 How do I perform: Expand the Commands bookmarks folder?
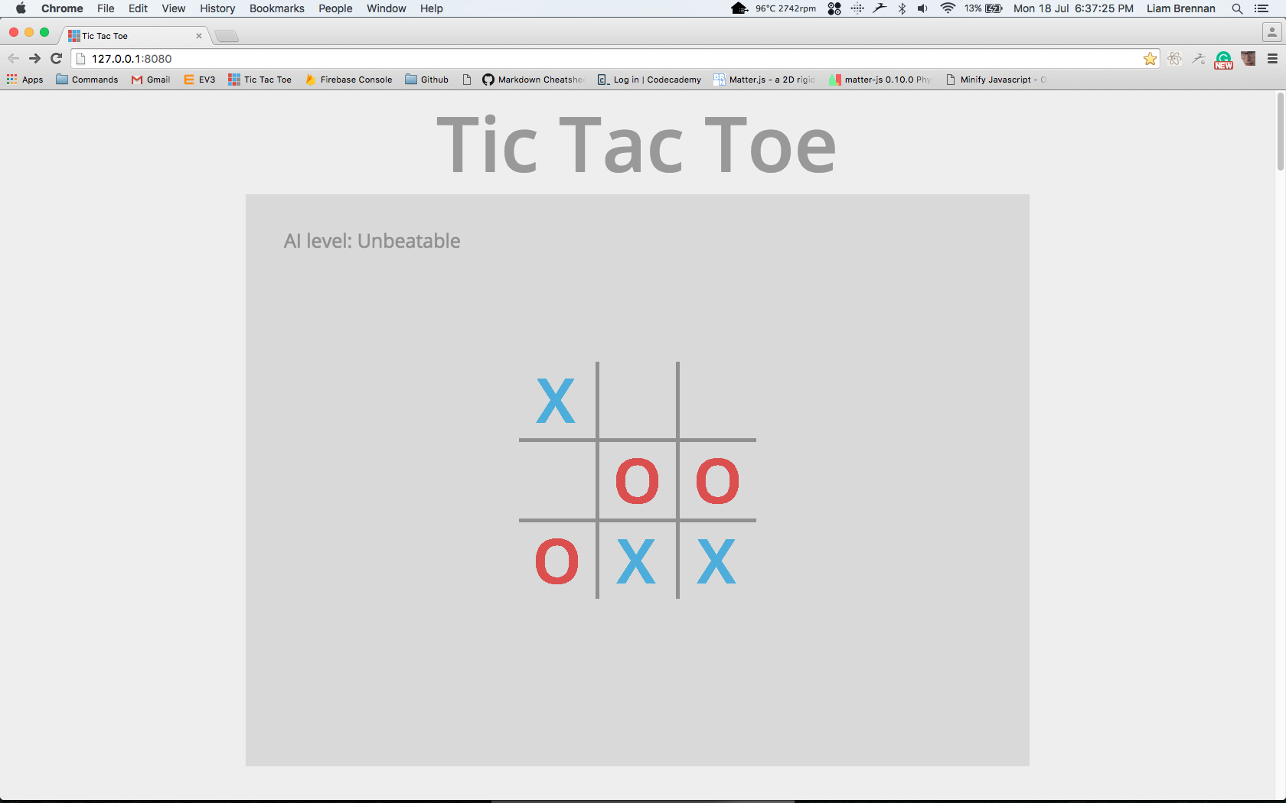(x=87, y=80)
